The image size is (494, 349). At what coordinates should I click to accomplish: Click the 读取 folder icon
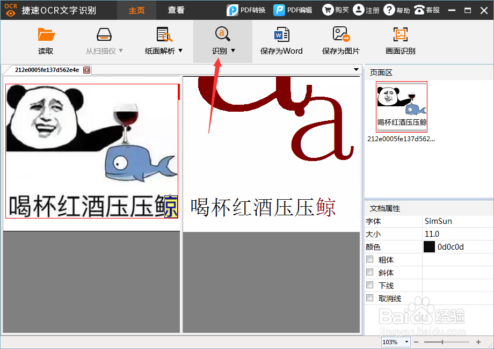click(46, 34)
